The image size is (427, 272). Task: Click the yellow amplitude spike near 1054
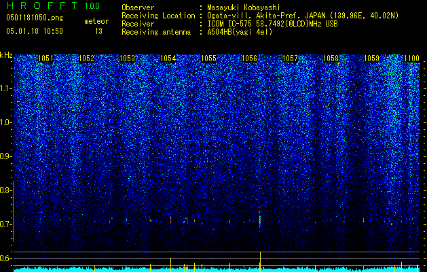click(171, 265)
